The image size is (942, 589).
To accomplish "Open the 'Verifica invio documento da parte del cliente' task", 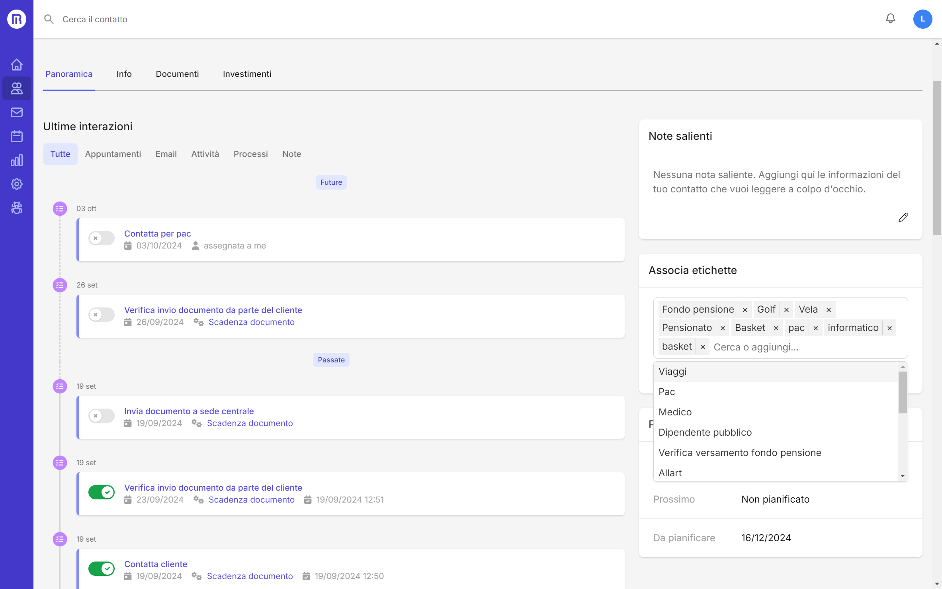I will (213, 310).
